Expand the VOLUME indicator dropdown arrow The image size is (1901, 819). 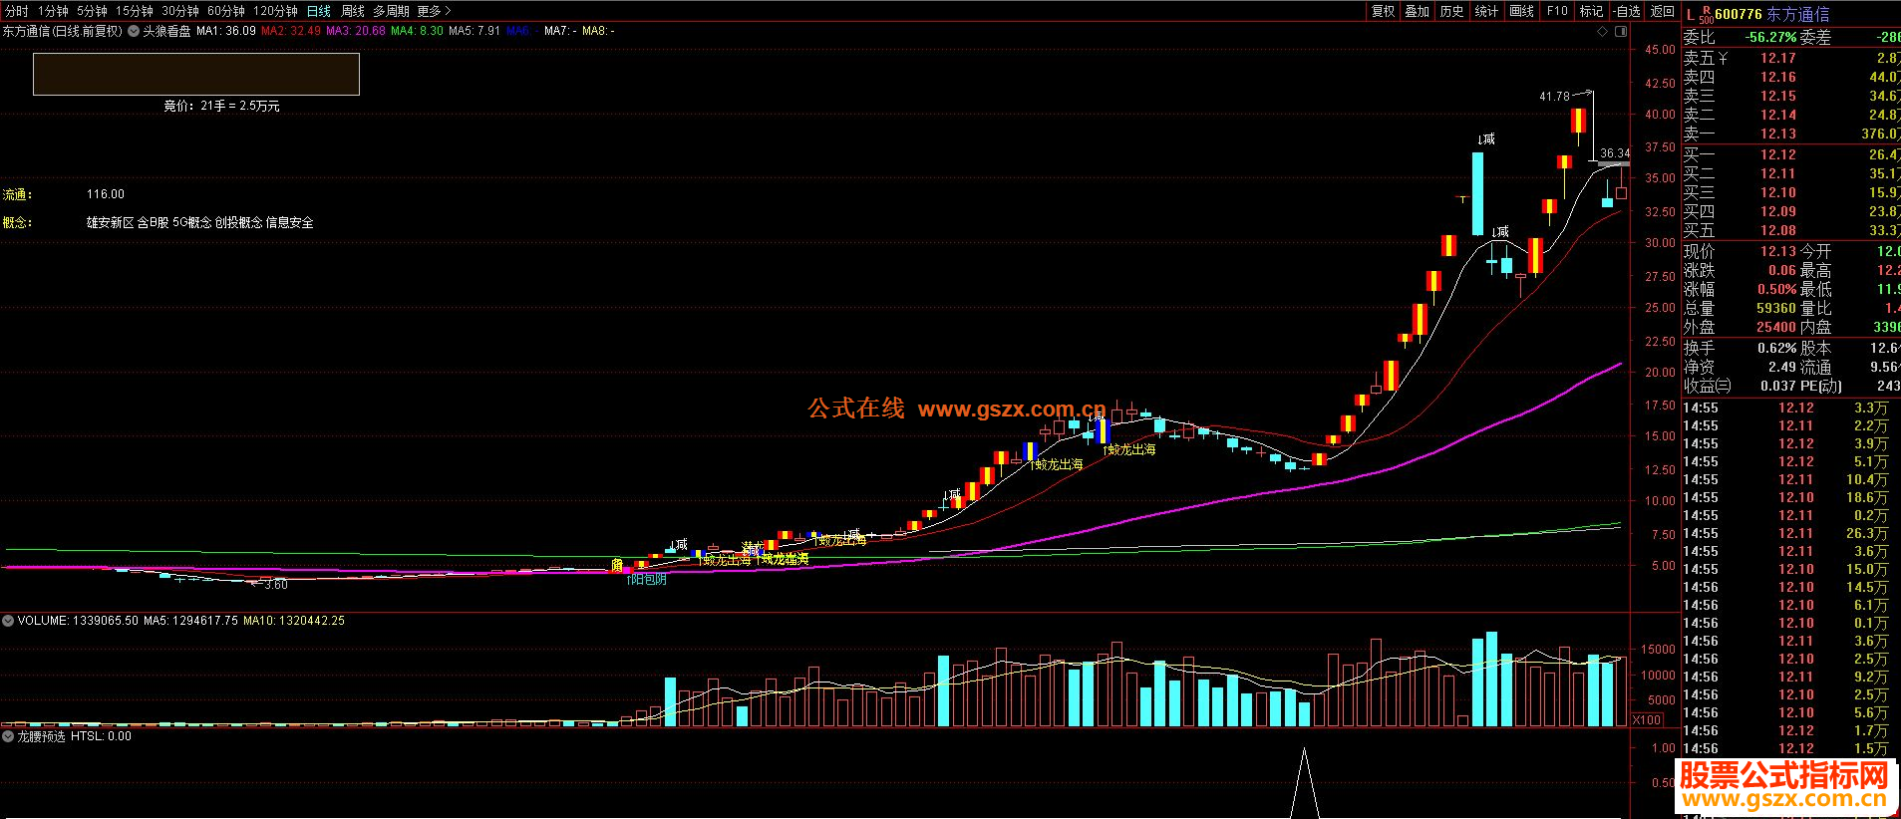pos(8,621)
